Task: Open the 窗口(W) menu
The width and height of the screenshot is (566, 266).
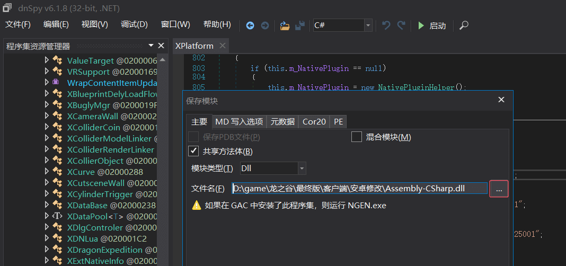Action: point(175,24)
